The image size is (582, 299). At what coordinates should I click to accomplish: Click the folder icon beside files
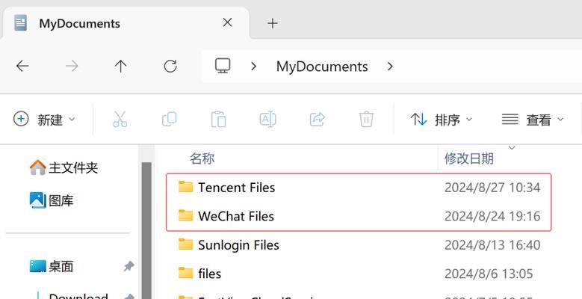coord(185,273)
